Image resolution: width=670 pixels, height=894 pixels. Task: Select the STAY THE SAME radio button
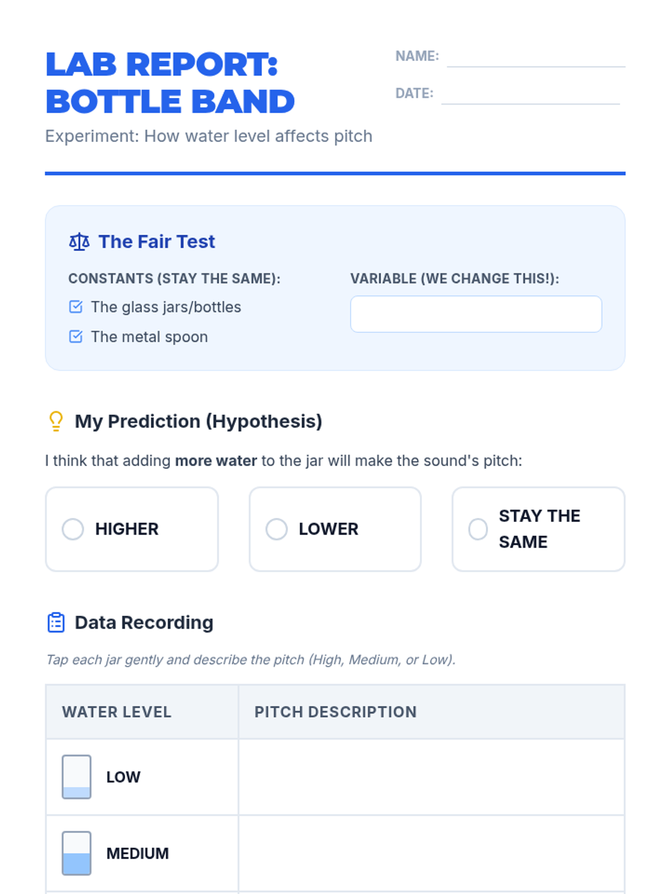(x=478, y=529)
